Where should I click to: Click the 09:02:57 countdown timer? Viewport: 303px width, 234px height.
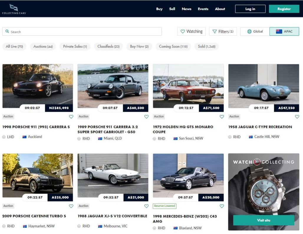tap(32, 108)
